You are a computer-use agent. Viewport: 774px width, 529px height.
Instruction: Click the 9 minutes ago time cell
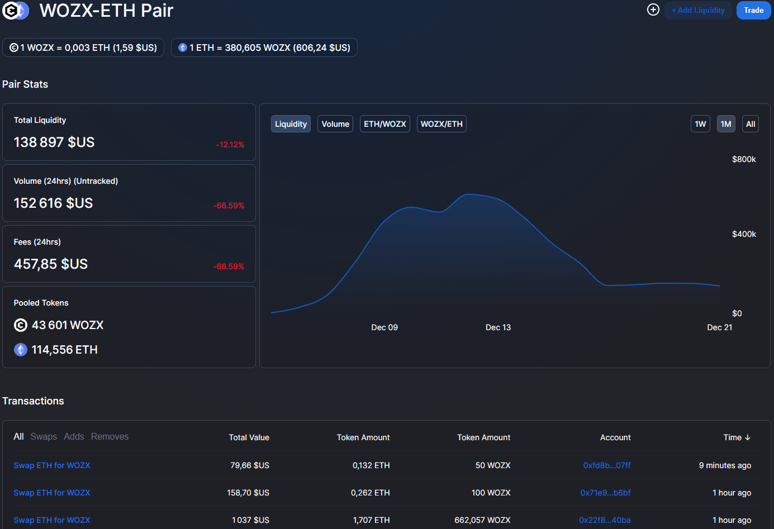pyautogui.click(x=725, y=465)
